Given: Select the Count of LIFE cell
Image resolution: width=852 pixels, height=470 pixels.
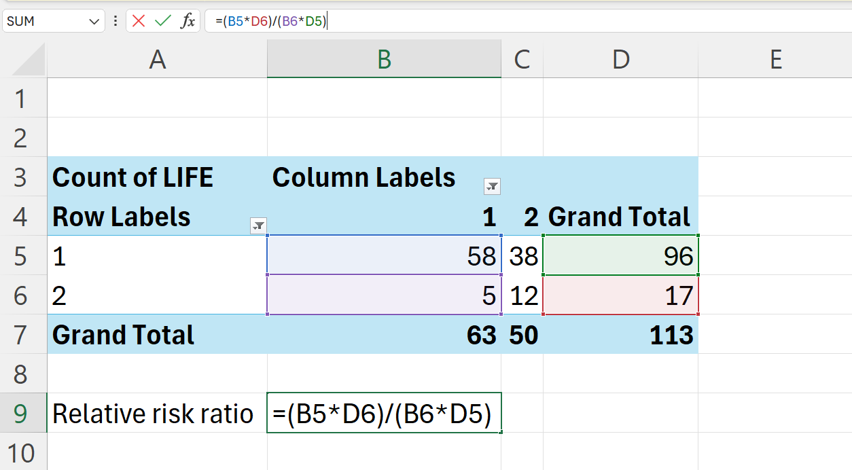Looking at the screenshot, I should pos(157,177).
